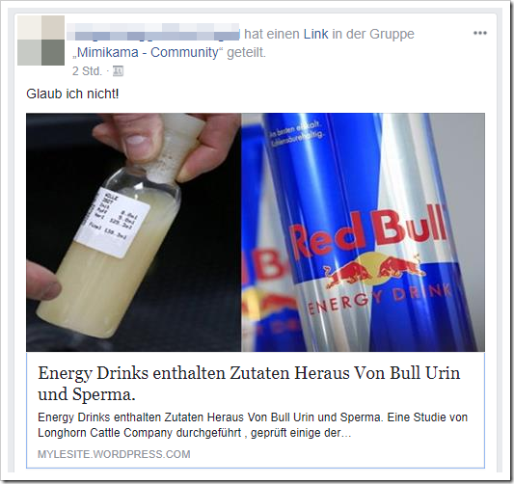Image resolution: width=514 pixels, height=484 pixels.
Task: Open the 'Mimikama - Community' group link
Action: pos(148,52)
